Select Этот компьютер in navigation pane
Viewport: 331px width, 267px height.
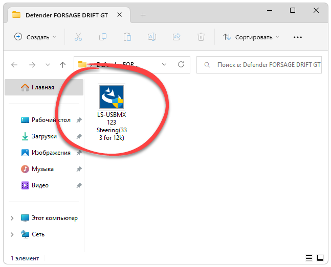[x=49, y=218]
